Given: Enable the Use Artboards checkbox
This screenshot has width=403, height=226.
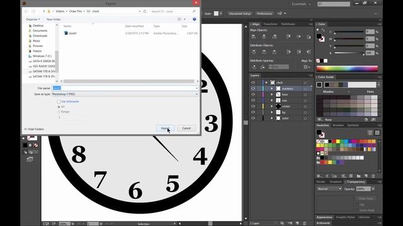Looking at the screenshot, I should tap(59, 102).
